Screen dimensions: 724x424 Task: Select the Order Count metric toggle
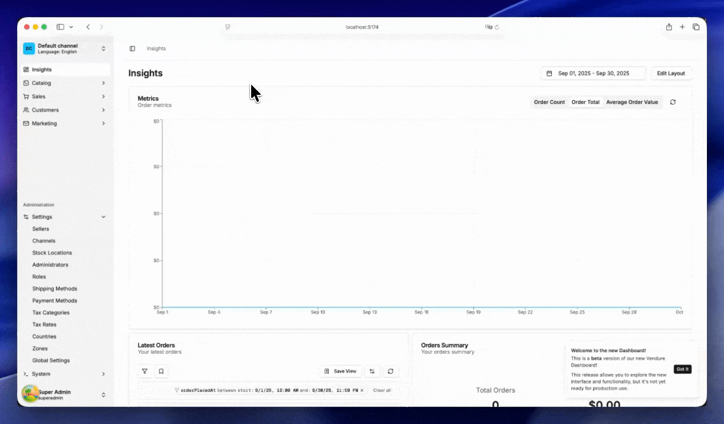click(x=549, y=102)
